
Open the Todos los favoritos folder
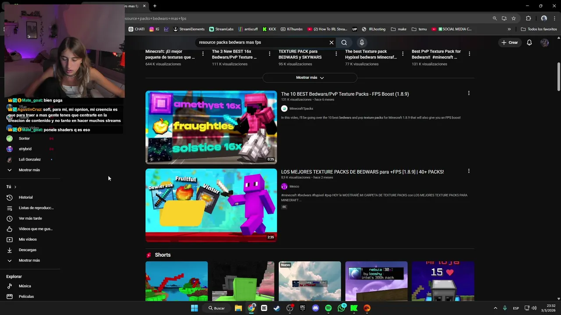pyautogui.click(x=539, y=29)
